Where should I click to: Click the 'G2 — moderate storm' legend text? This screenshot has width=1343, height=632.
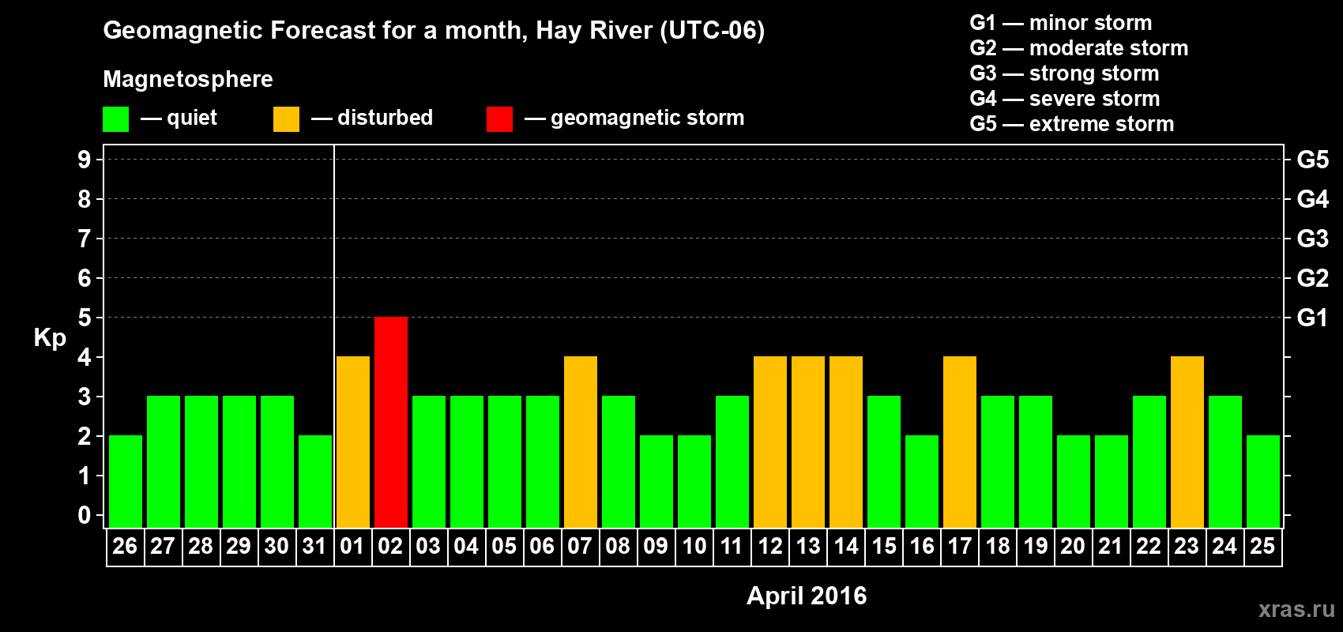tap(1079, 48)
